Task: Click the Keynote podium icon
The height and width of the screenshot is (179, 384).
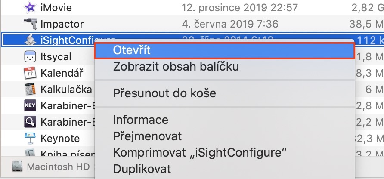Action: [x=30, y=138]
